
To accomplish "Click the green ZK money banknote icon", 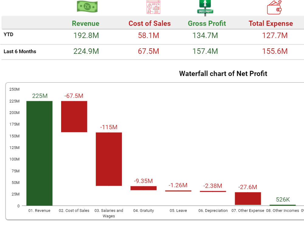I will tap(87, 6).
